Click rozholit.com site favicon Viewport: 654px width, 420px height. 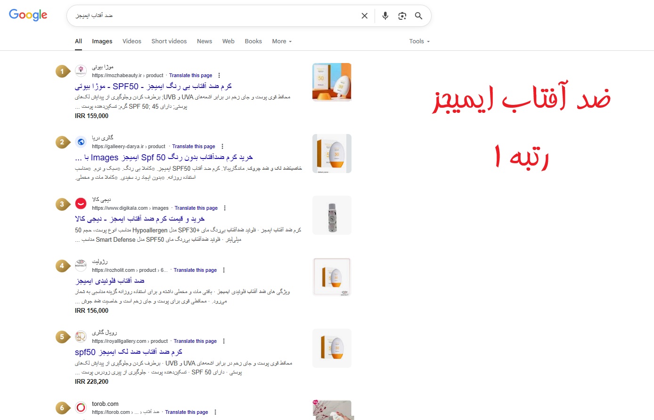click(x=81, y=265)
